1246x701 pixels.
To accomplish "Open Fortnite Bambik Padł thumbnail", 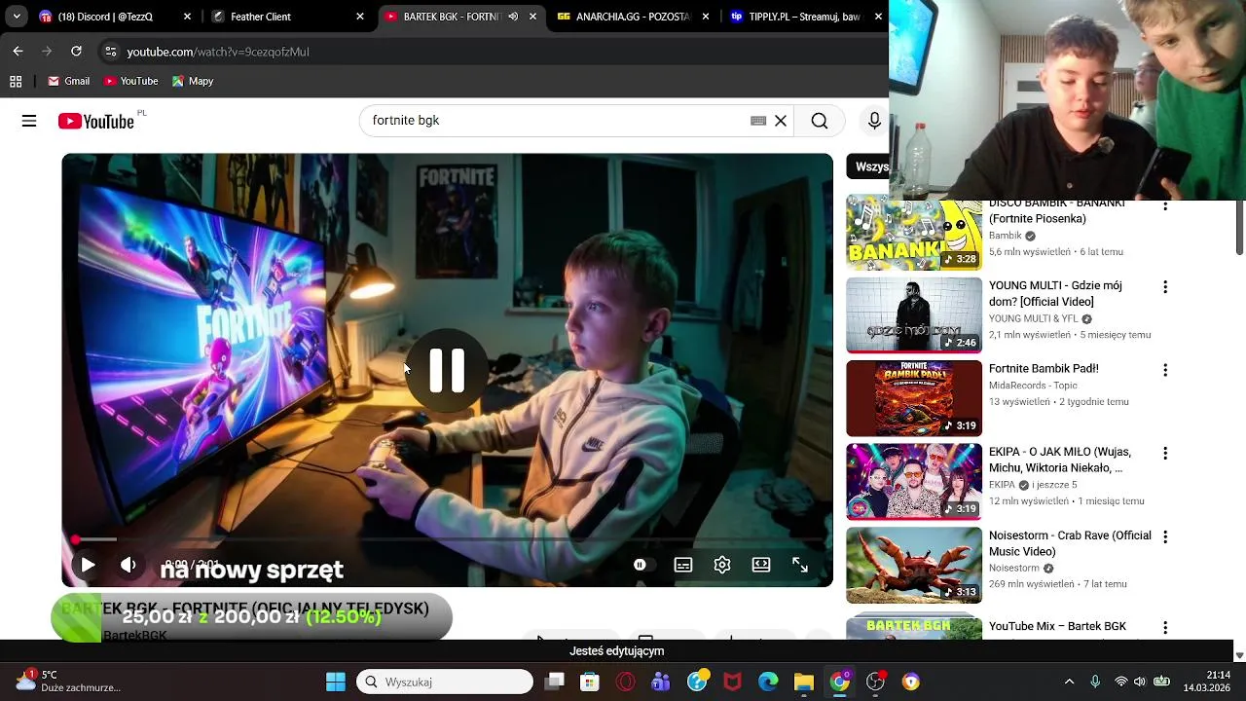I will coord(914,398).
